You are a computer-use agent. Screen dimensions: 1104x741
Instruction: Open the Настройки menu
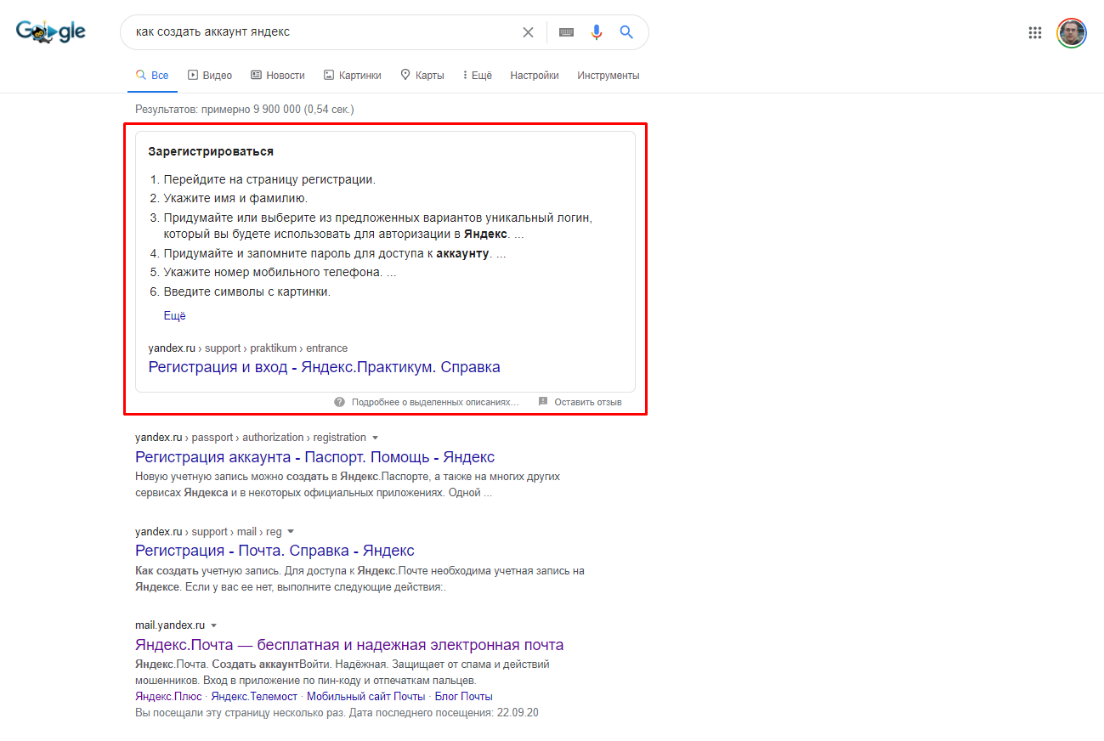tap(535, 75)
